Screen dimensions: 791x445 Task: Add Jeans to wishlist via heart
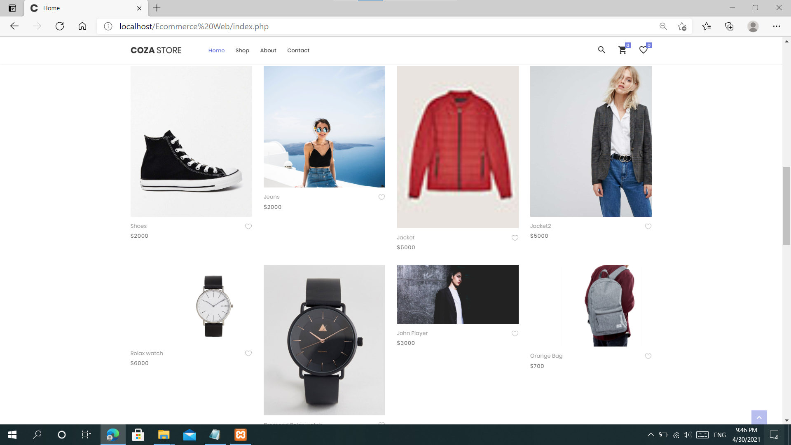pos(381,197)
